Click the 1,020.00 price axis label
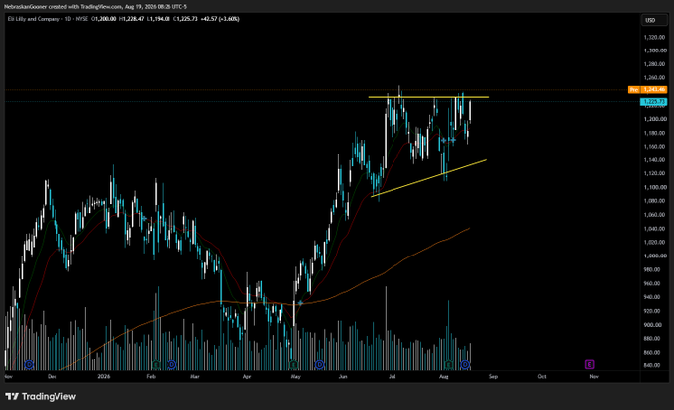The height and width of the screenshot is (410, 674). (654, 242)
